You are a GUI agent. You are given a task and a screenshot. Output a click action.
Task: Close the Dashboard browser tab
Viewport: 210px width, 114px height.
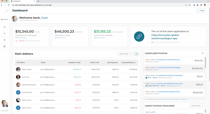point(34,1)
